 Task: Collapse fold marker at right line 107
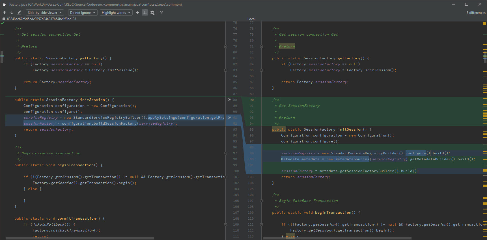pyautogui.click(x=261, y=201)
